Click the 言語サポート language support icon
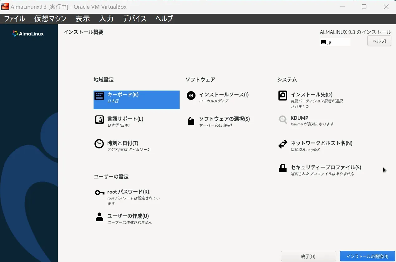 point(99,120)
